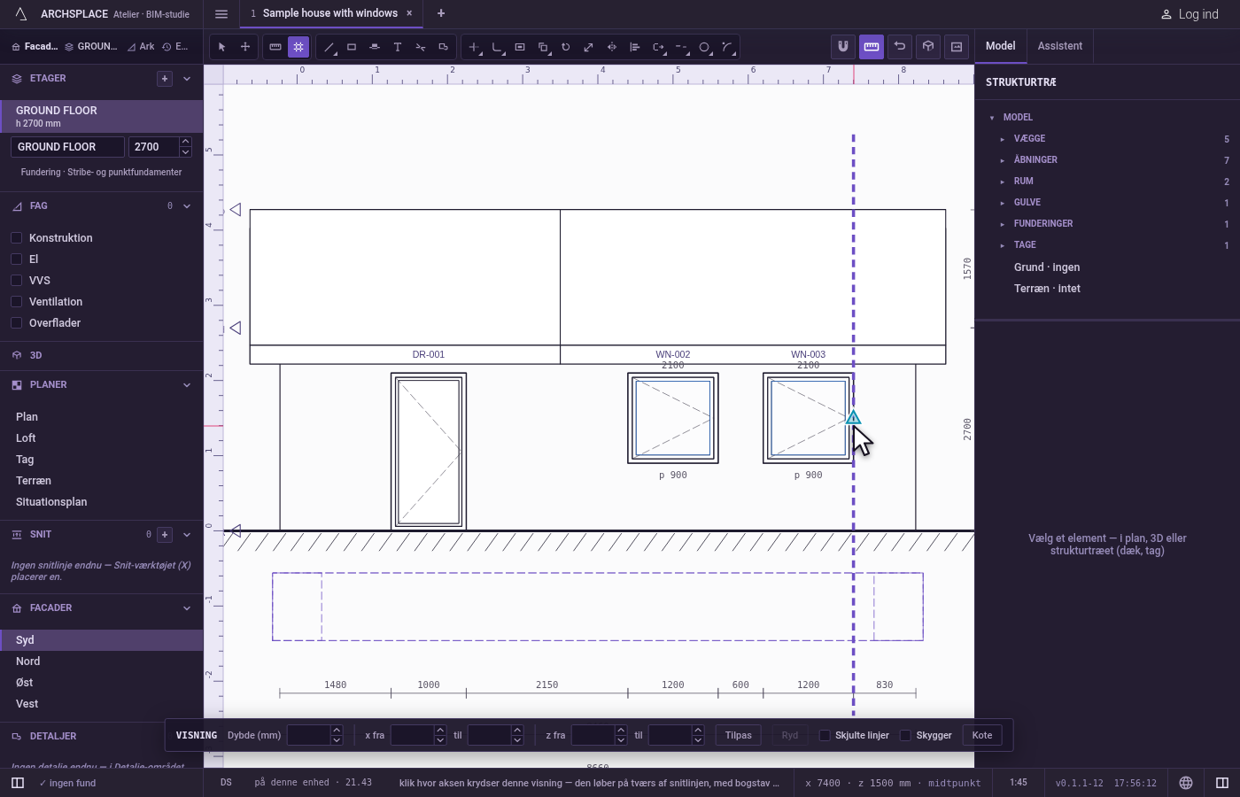
Task: Toggle the ruler display button
Action: 872,47
